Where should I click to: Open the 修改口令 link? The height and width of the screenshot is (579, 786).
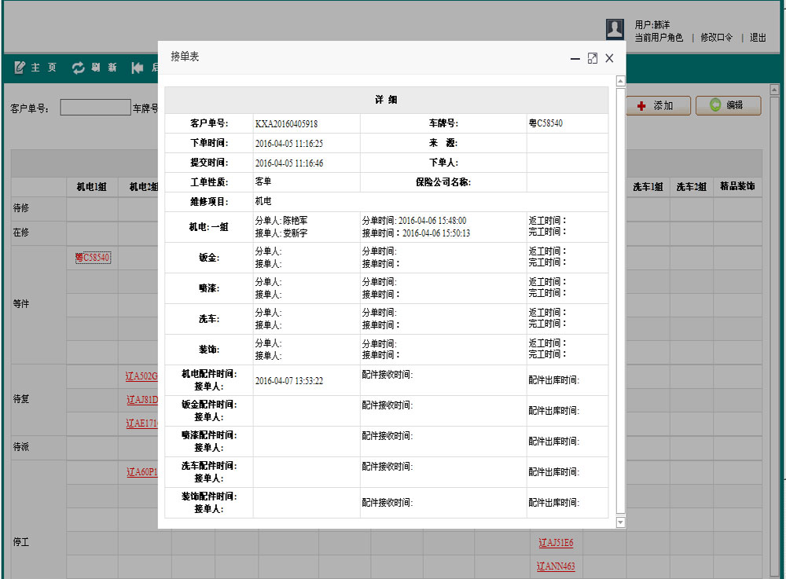(x=716, y=38)
